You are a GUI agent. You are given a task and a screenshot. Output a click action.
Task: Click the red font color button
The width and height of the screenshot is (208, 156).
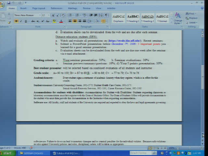point(61,21)
